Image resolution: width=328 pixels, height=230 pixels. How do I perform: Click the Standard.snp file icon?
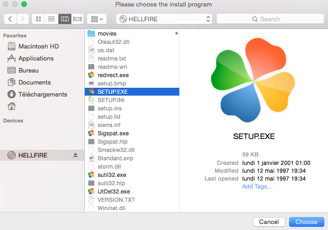pos(91,158)
